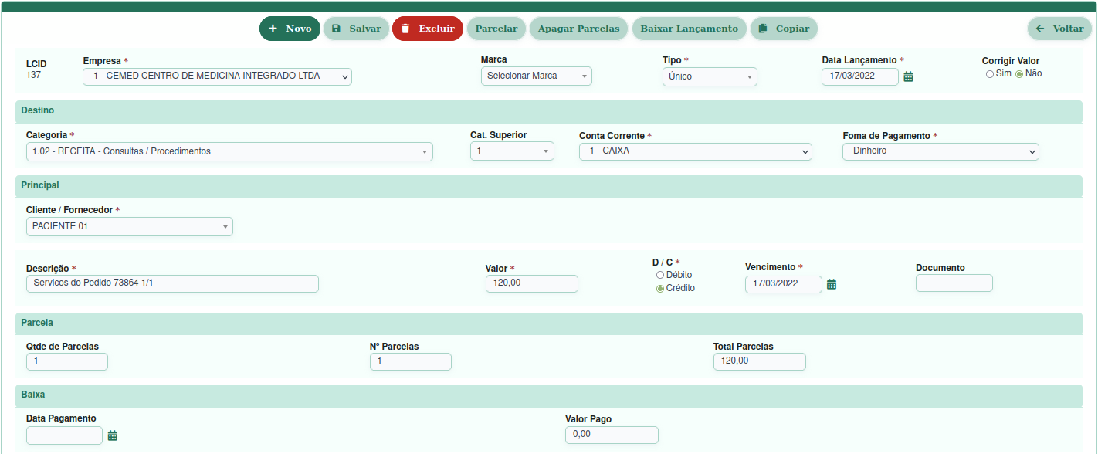Click the Baixar Lançamento button
The height and width of the screenshot is (454, 1098).
point(689,29)
